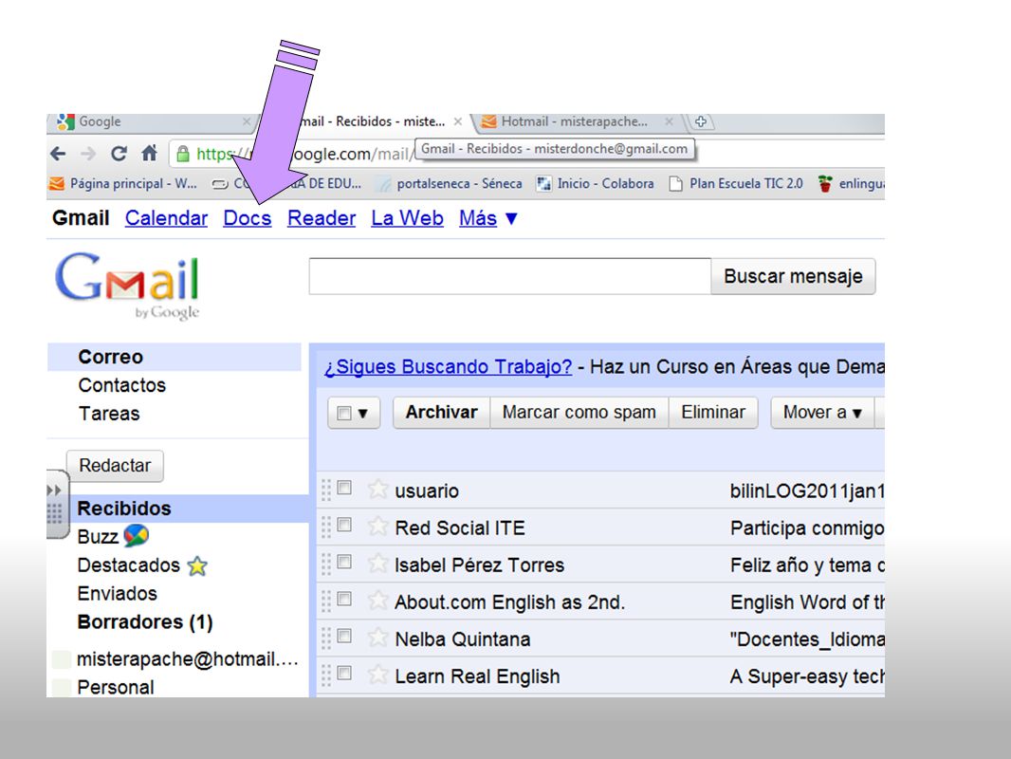Expand the Más menu
This screenshot has height=759, width=1011.
click(488, 218)
